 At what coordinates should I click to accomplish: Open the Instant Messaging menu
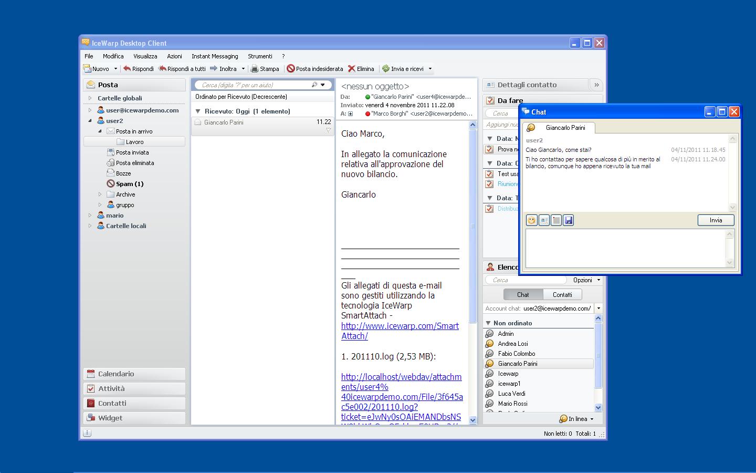click(x=215, y=56)
